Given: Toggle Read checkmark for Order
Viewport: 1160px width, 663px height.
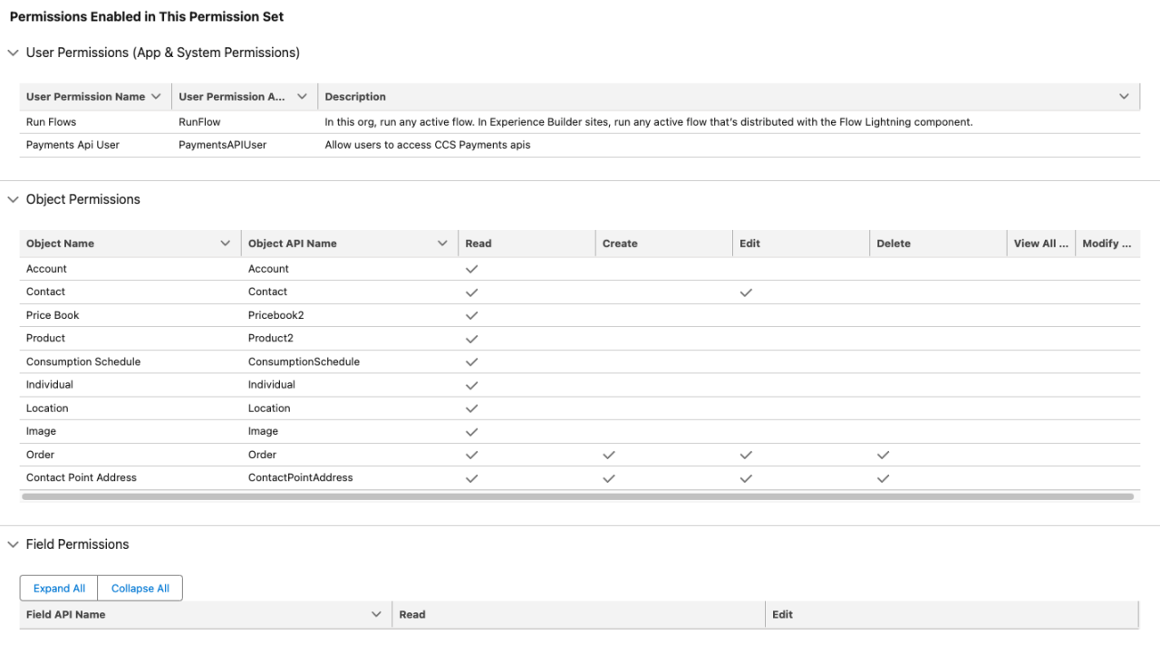Looking at the screenshot, I should pos(471,455).
